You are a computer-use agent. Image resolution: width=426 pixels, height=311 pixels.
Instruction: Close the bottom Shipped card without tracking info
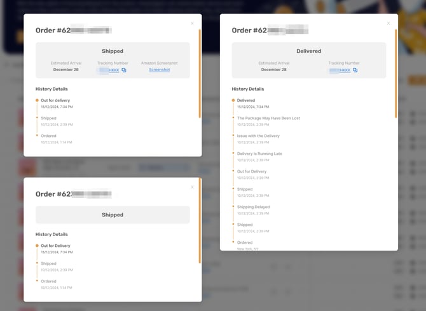click(192, 187)
